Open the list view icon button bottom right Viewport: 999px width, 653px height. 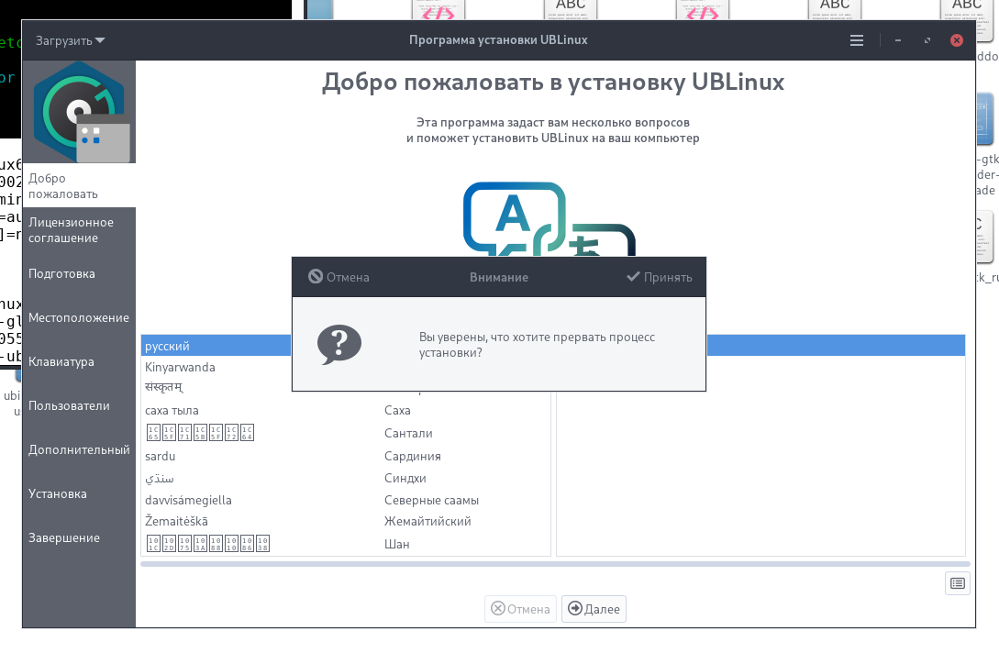pos(957,583)
